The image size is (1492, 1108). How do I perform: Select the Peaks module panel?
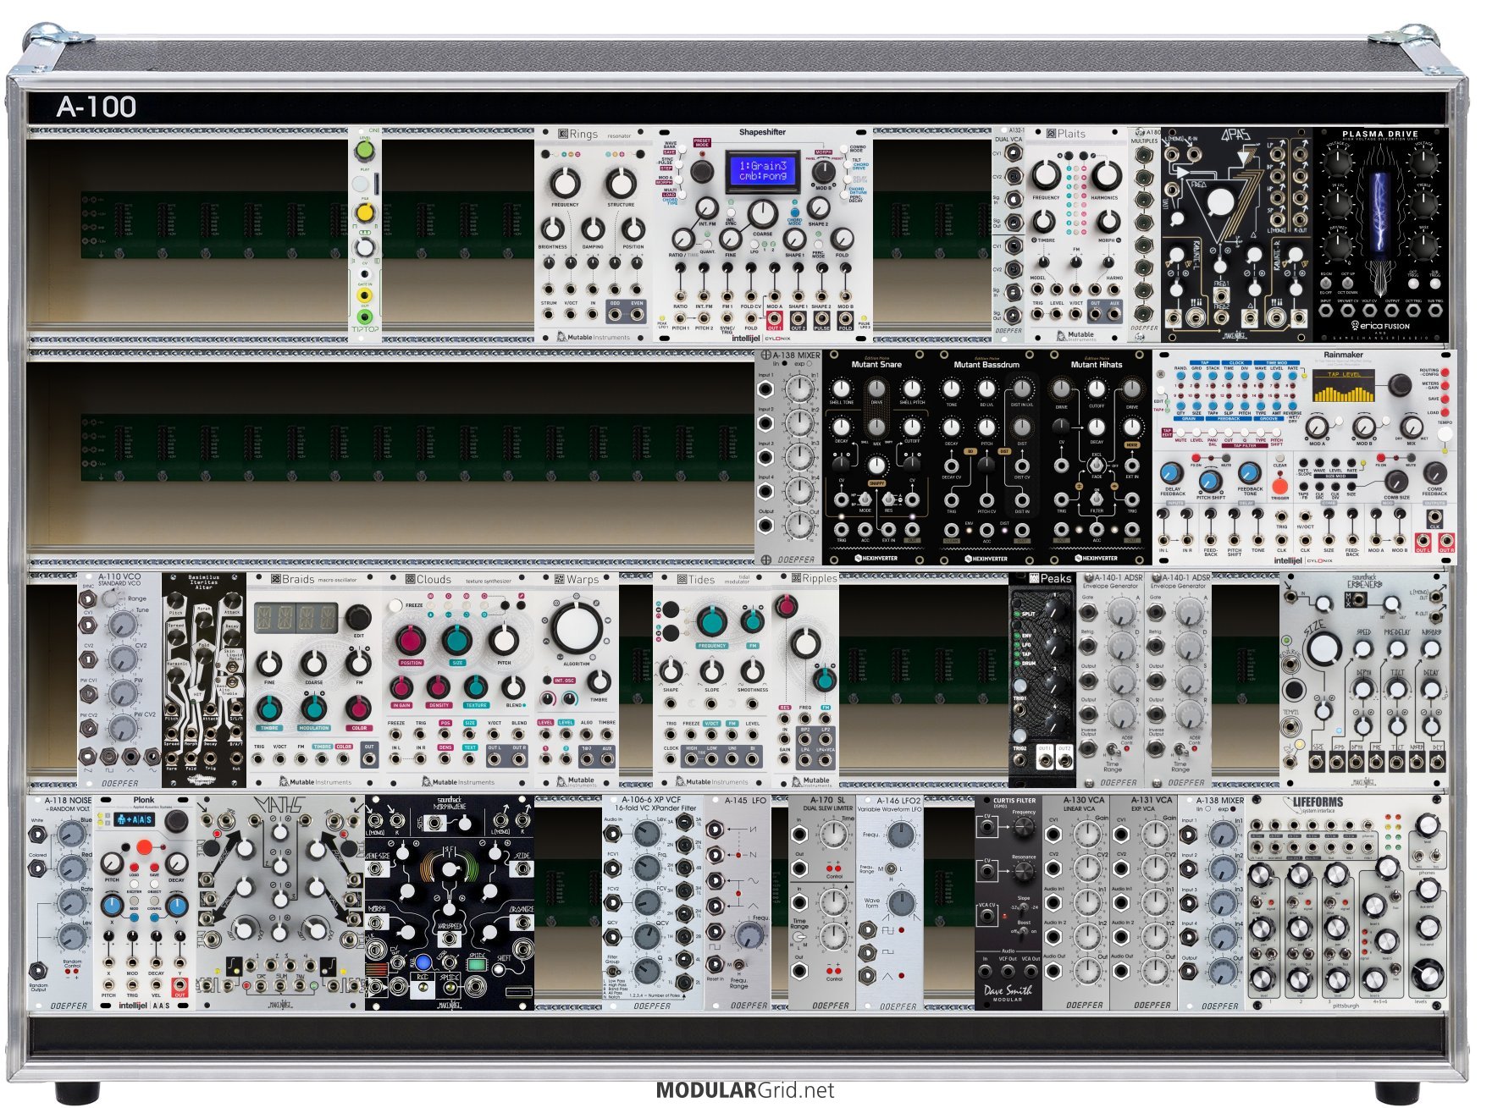(1042, 680)
